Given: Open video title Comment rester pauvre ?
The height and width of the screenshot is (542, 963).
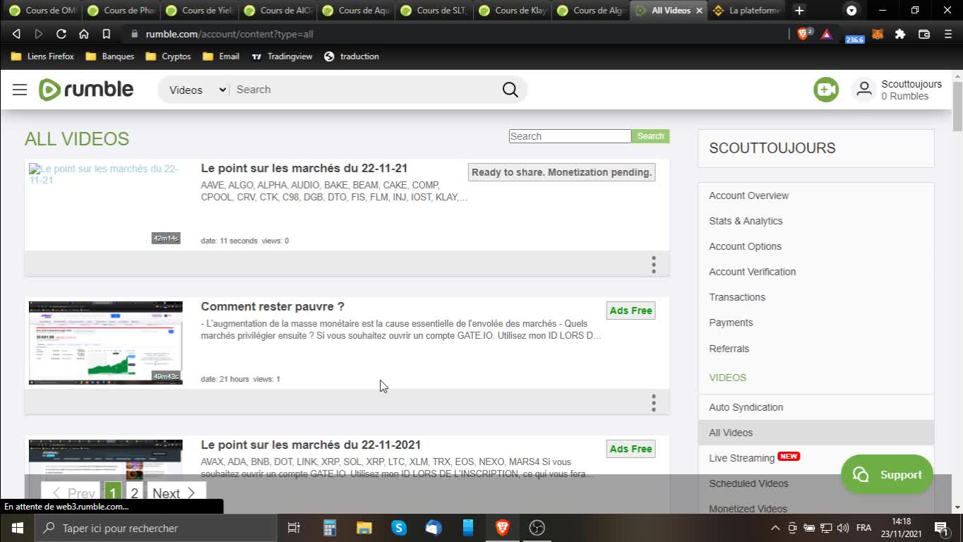Looking at the screenshot, I should coord(273,306).
